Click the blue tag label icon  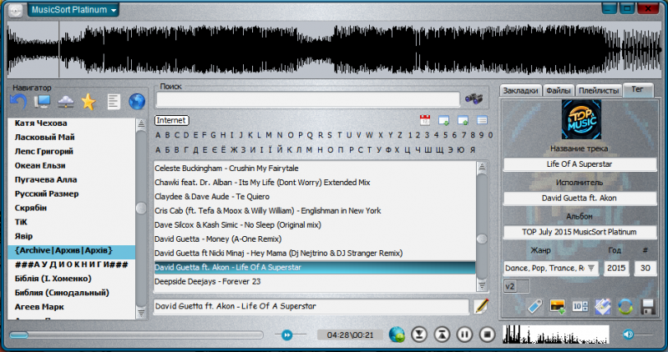(534, 306)
